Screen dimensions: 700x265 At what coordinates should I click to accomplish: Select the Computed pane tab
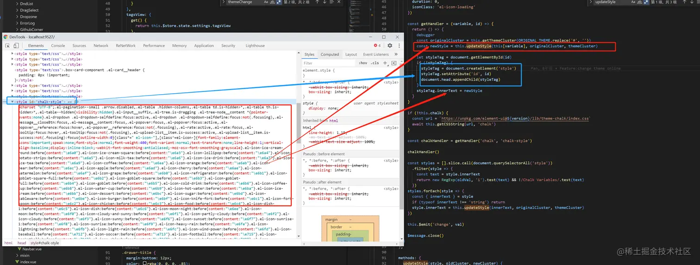330,54
